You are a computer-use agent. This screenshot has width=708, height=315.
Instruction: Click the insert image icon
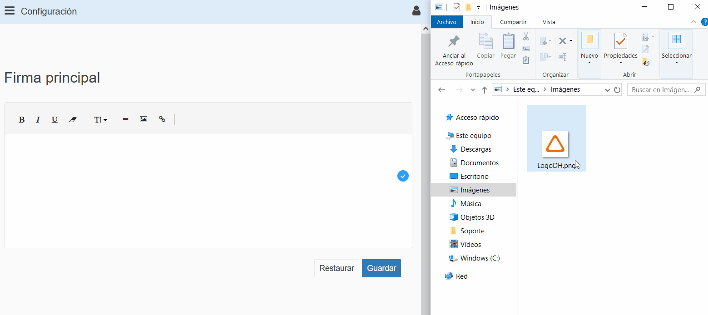[x=144, y=119]
